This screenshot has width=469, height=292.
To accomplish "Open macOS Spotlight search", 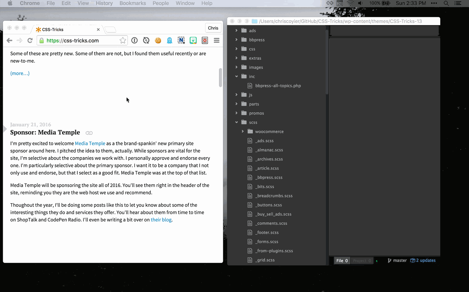I will pos(446,3).
